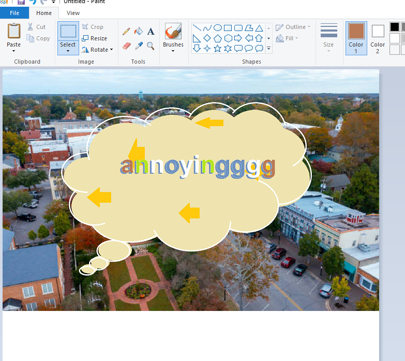Pick the five-point star shape
Viewport: 405px width, 361px height.
coord(217,49)
